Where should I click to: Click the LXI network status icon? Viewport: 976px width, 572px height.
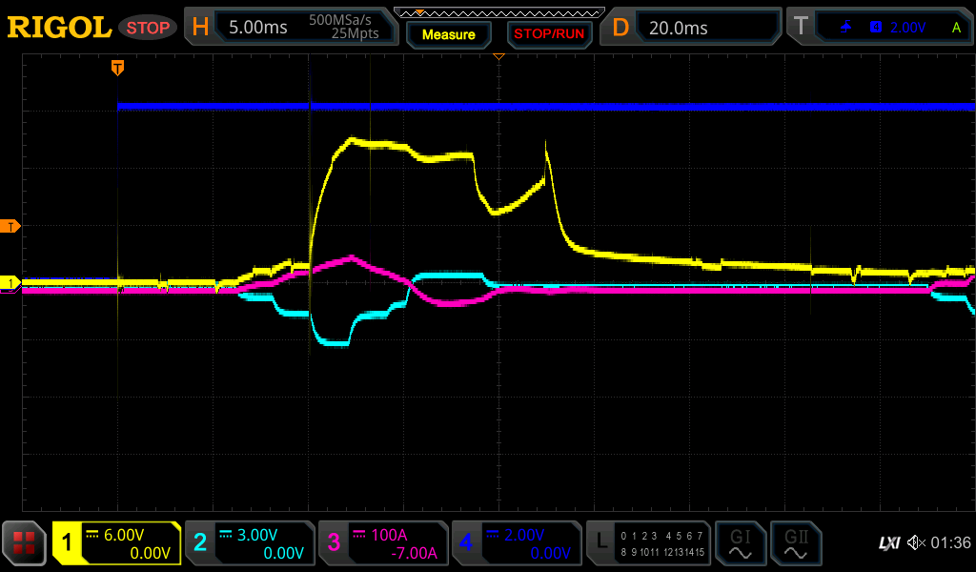click(888, 543)
